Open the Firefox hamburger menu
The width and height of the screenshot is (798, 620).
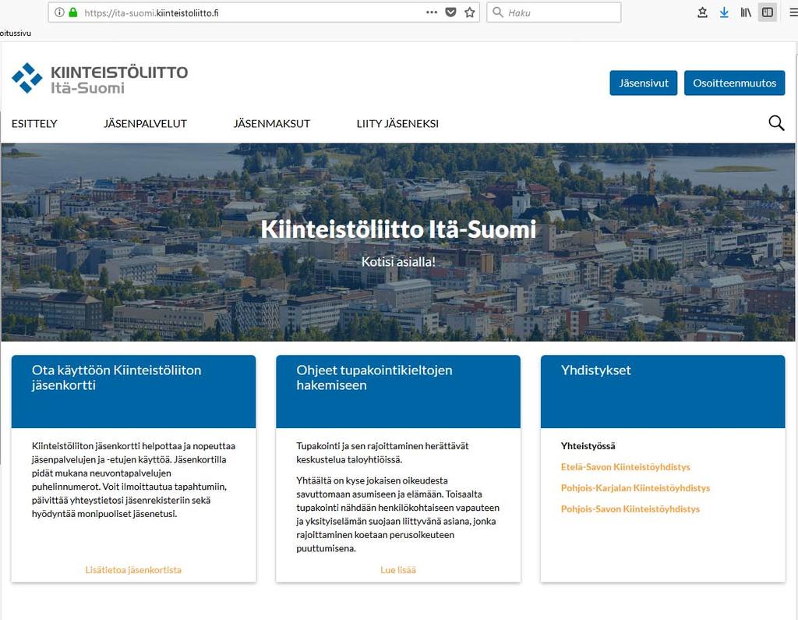793,12
